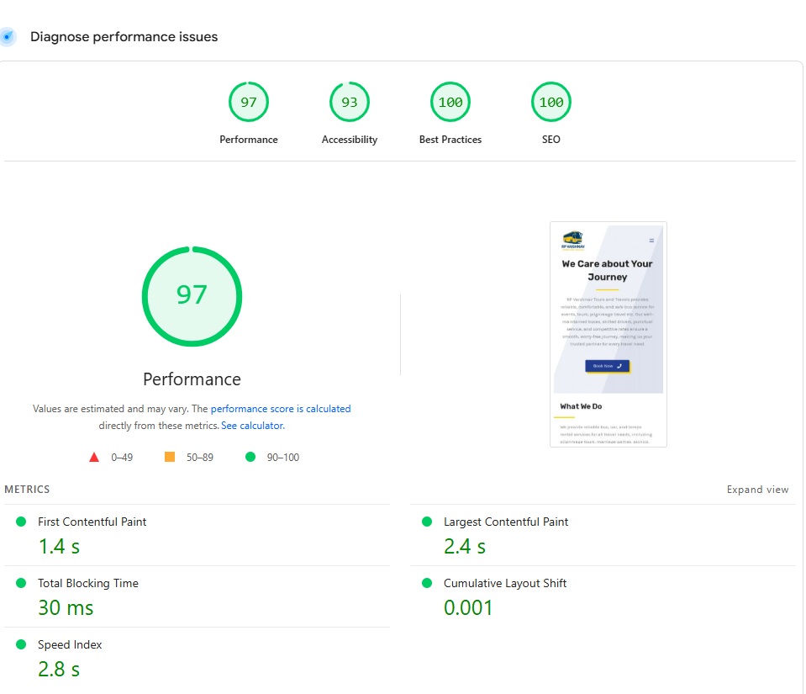Open the 'performance score is calculated' link
Viewport: 806px width, 694px height.
coord(280,409)
